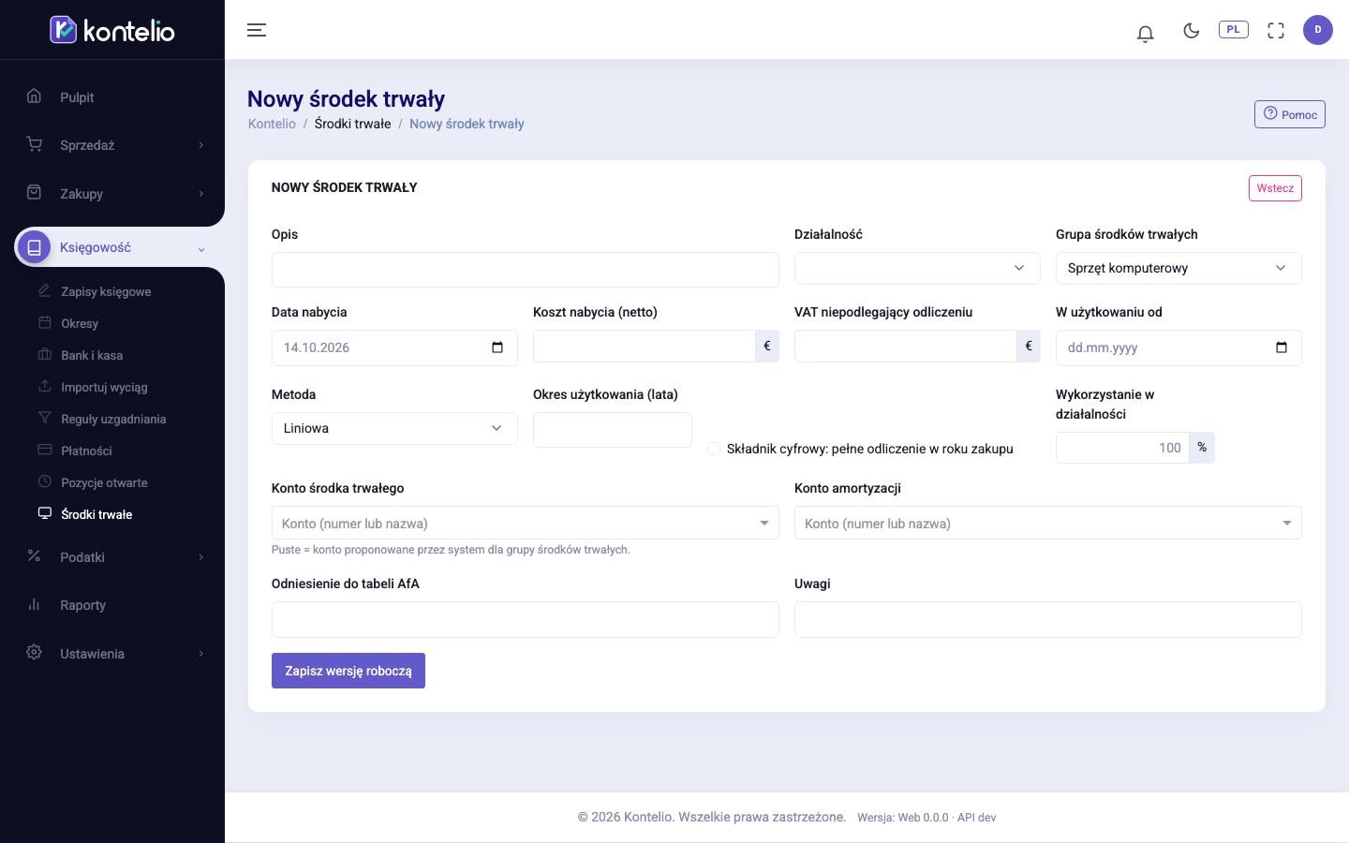Collapse sidebar with the hamburger icon
This screenshot has width=1349, height=843.
257,30
